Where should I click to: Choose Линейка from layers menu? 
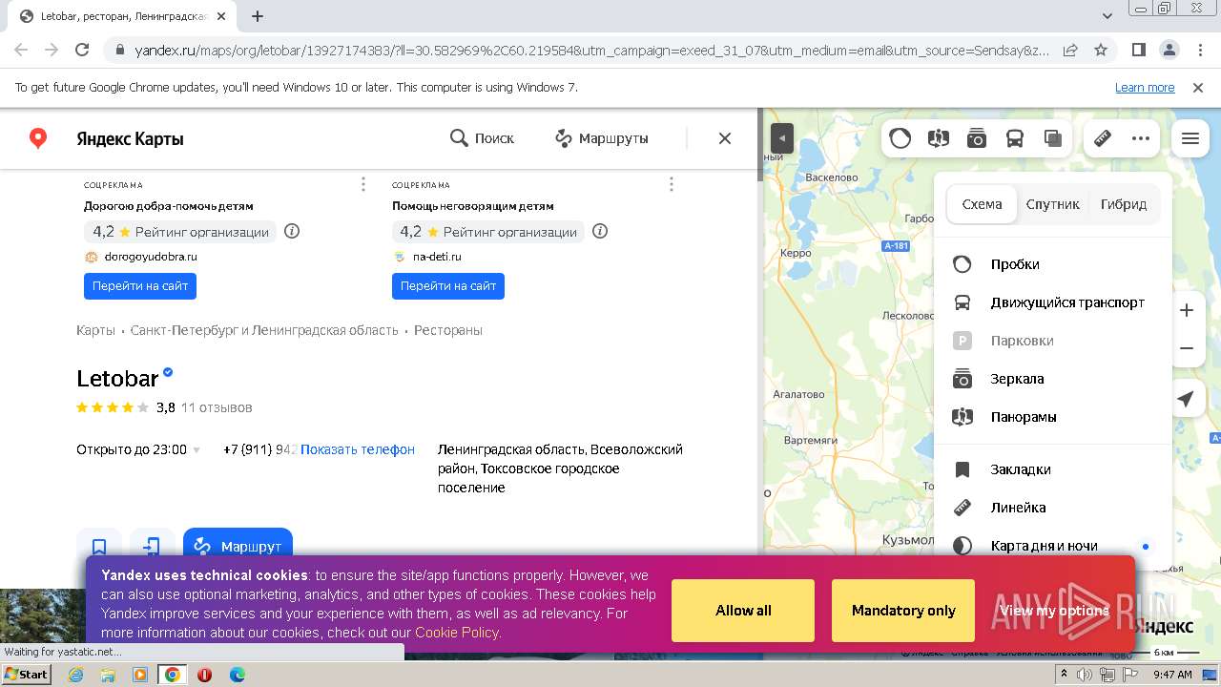(x=1052, y=508)
